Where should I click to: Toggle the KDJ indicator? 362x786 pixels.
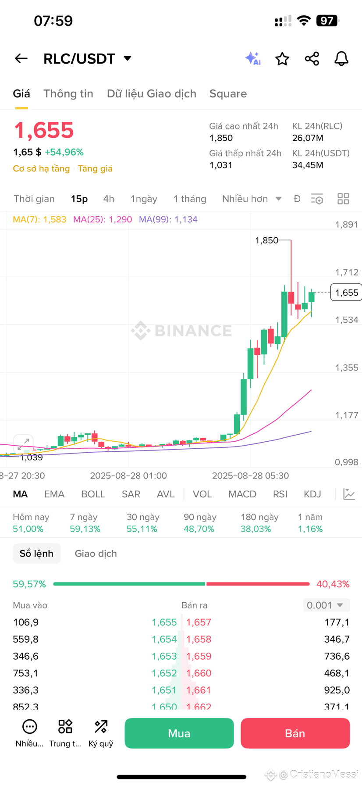[312, 494]
